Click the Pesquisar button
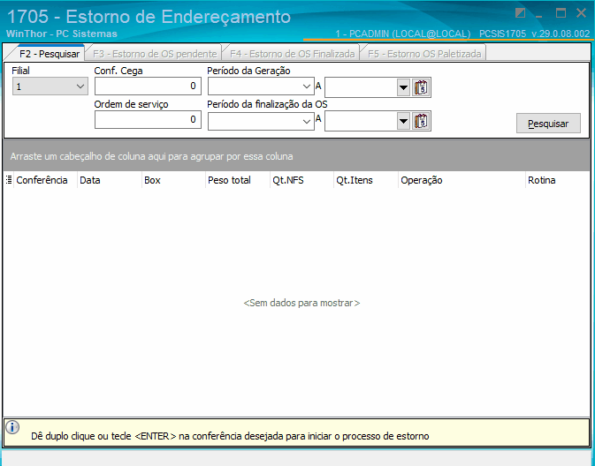 tap(548, 124)
